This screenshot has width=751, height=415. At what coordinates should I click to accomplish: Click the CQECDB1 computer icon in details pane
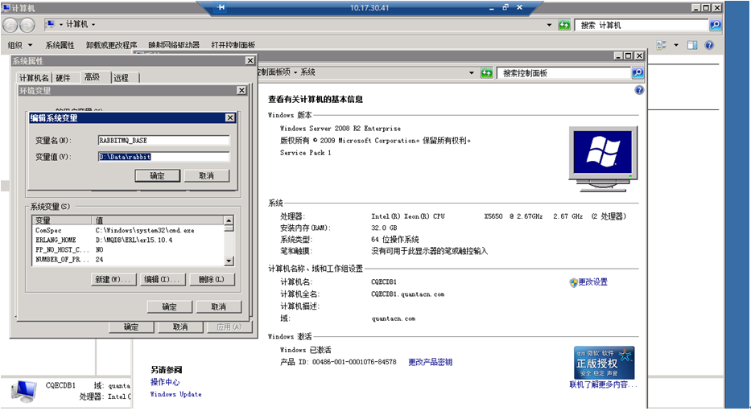[x=23, y=391]
